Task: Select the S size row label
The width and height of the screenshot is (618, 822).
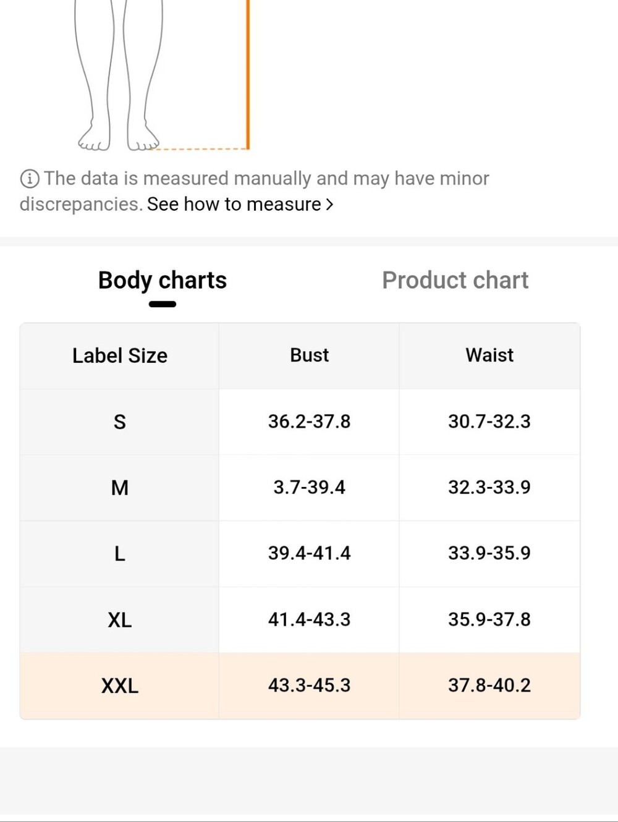Action: tap(120, 422)
